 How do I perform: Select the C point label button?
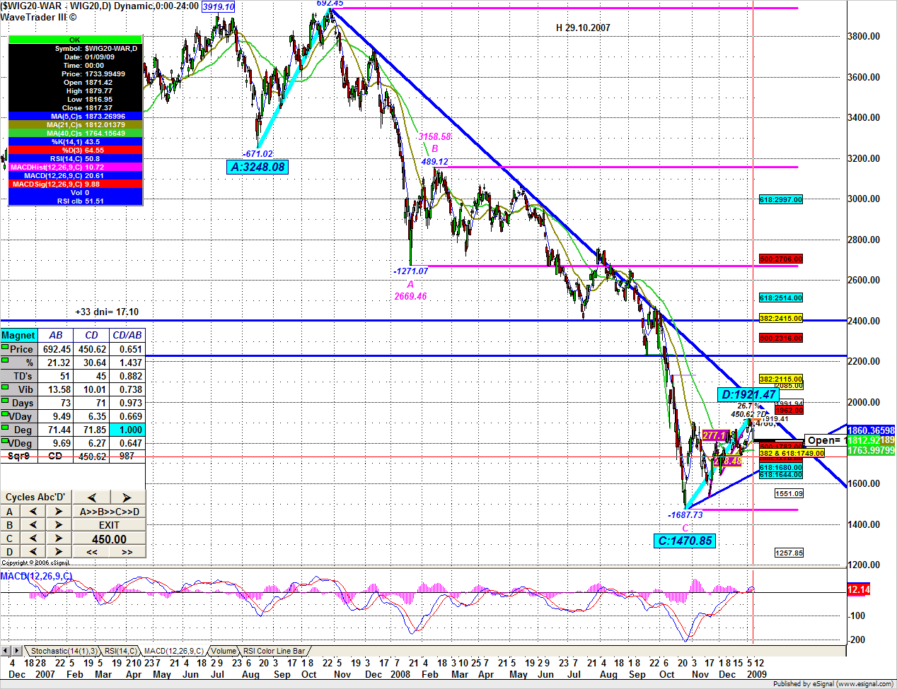click(x=10, y=538)
